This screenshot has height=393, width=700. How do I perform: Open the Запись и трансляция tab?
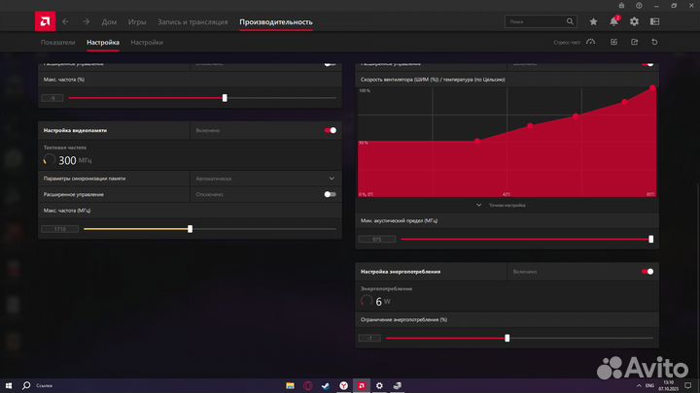(x=192, y=21)
